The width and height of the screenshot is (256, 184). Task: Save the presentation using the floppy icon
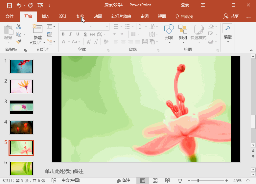[x=10, y=5]
